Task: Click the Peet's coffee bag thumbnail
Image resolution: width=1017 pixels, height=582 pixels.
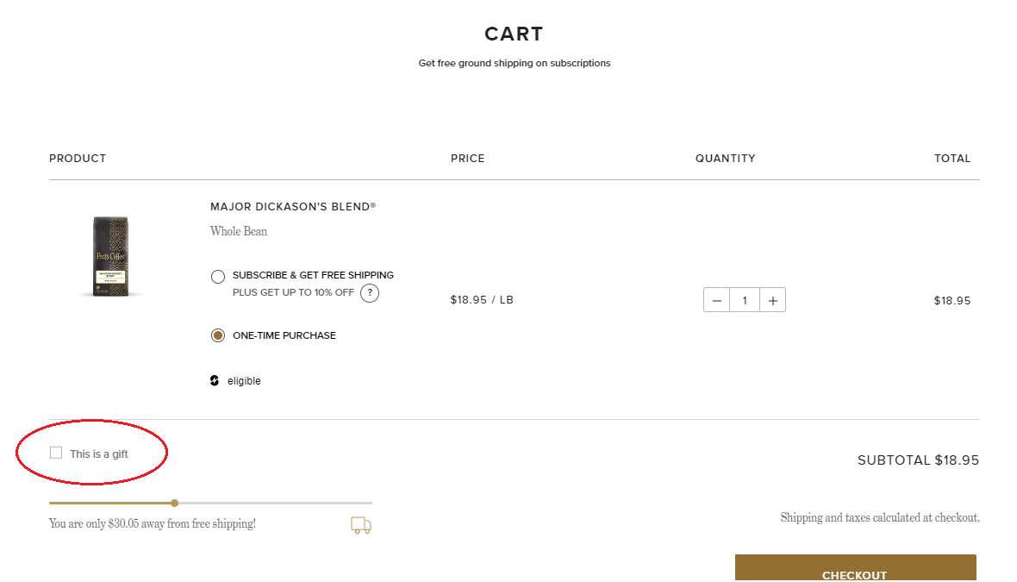Action: click(x=111, y=256)
